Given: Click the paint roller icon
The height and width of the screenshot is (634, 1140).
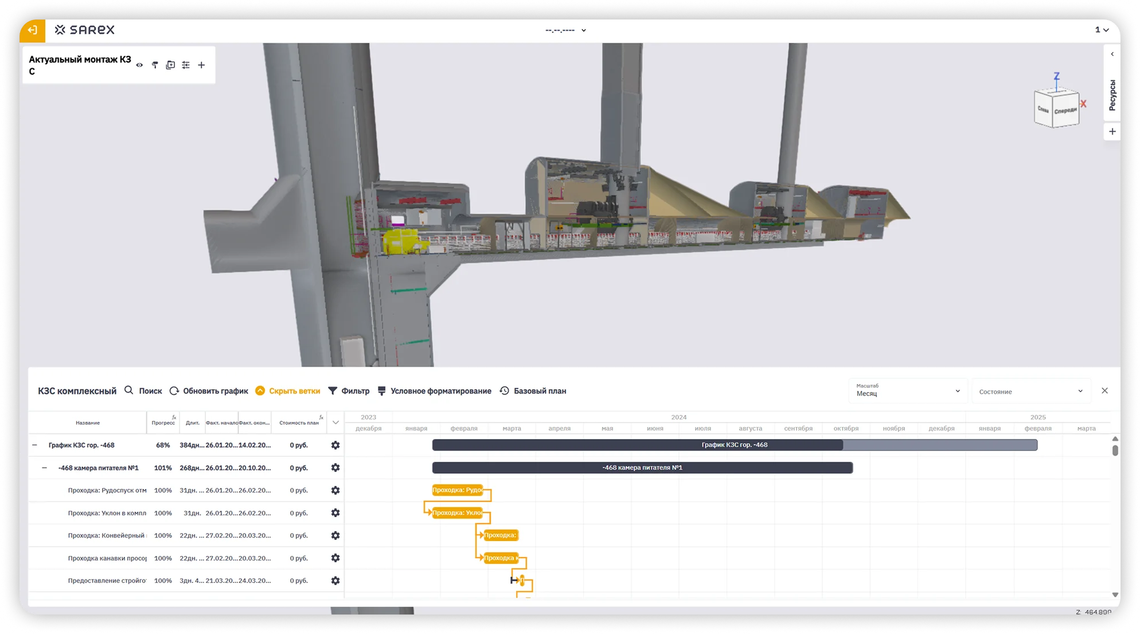Looking at the screenshot, I should [x=155, y=65].
